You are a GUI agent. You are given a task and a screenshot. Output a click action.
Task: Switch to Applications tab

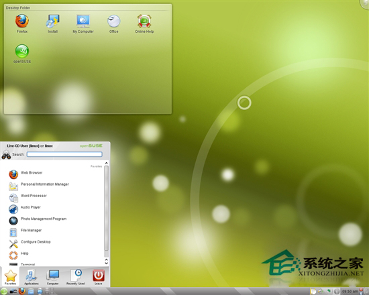(32, 277)
